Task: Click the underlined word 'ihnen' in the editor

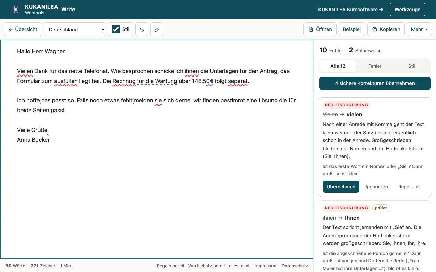Action: tap(191, 71)
